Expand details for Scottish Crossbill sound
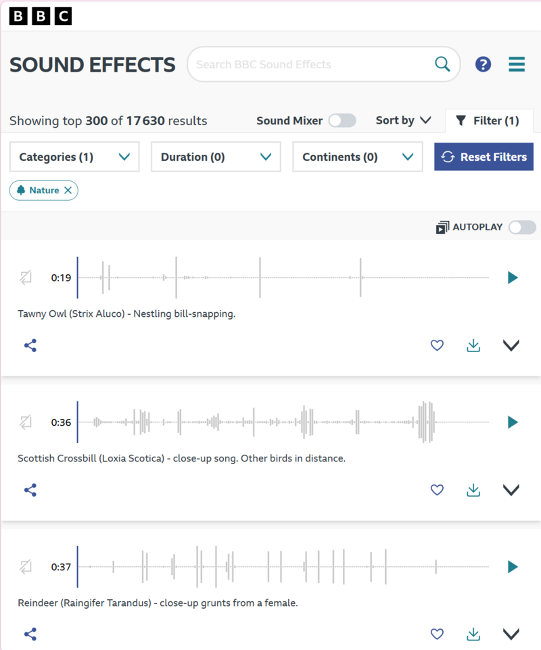Viewport: 541px width, 650px height. 511,490
